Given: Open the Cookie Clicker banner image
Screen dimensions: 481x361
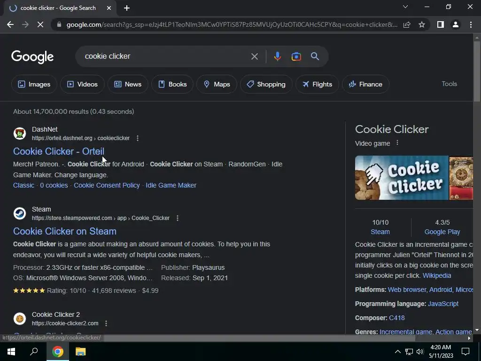Looking at the screenshot, I should 402,178.
